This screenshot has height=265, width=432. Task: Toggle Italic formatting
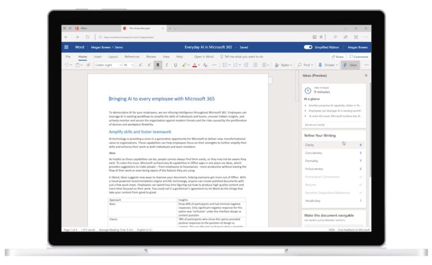(166, 65)
